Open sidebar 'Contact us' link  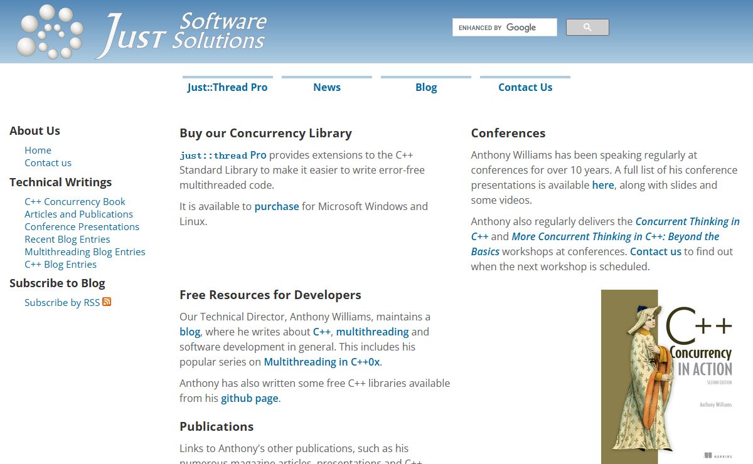[48, 162]
